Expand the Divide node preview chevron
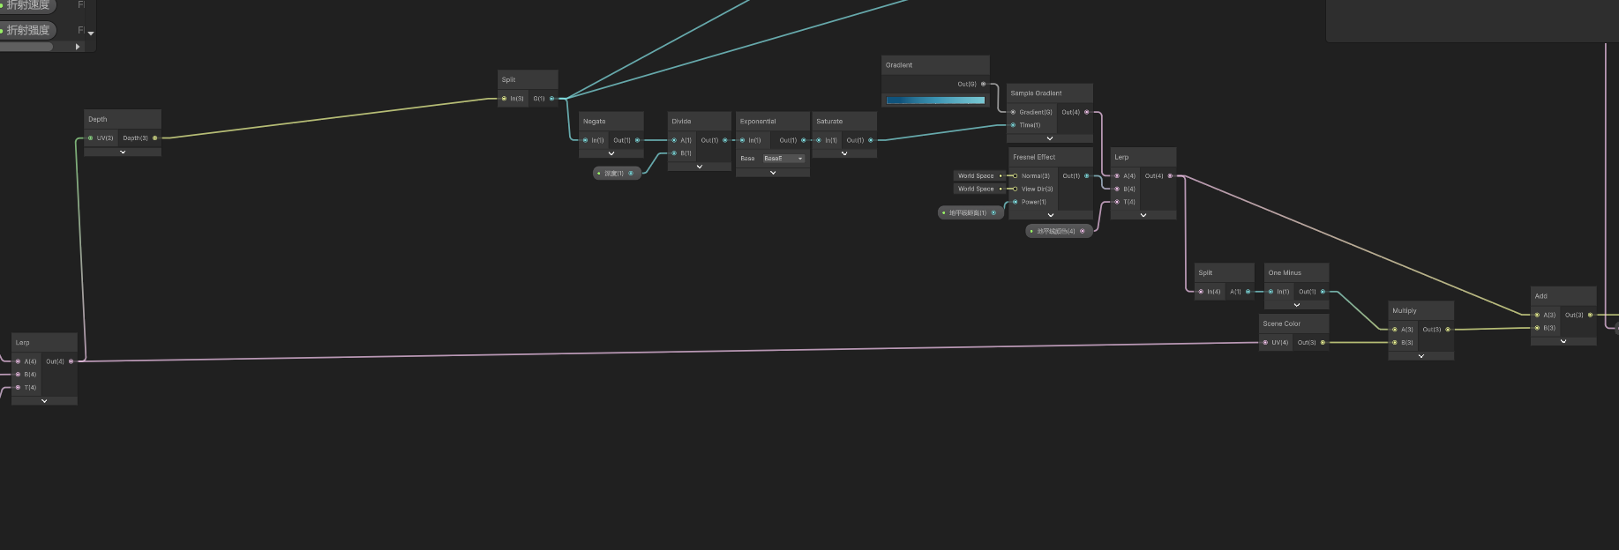 pos(700,167)
